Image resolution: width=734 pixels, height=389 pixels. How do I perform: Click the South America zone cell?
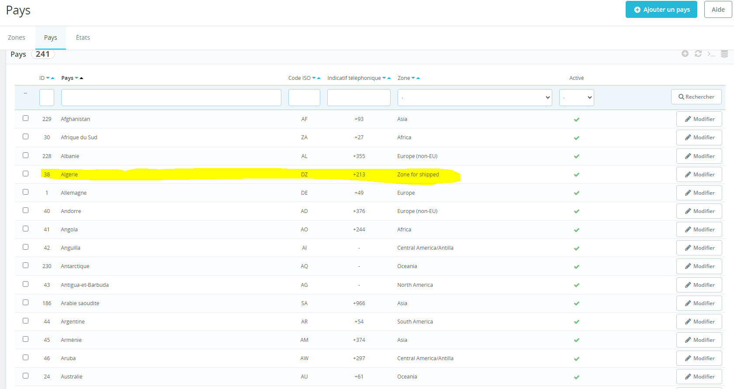[x=415, y=322]
